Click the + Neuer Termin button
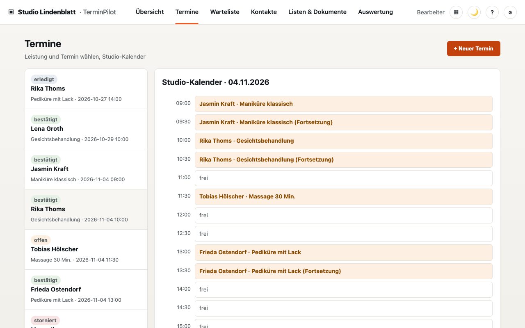Image resolution: width=525 pixels, height=328 pixels. 474,48
